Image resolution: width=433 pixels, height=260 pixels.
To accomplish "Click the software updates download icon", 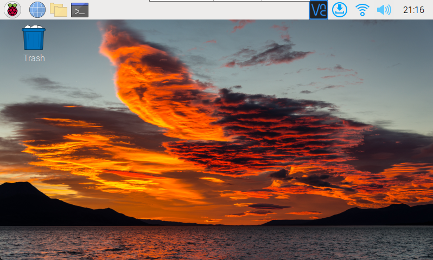I will pyautogui.click(x=340, y=10).
